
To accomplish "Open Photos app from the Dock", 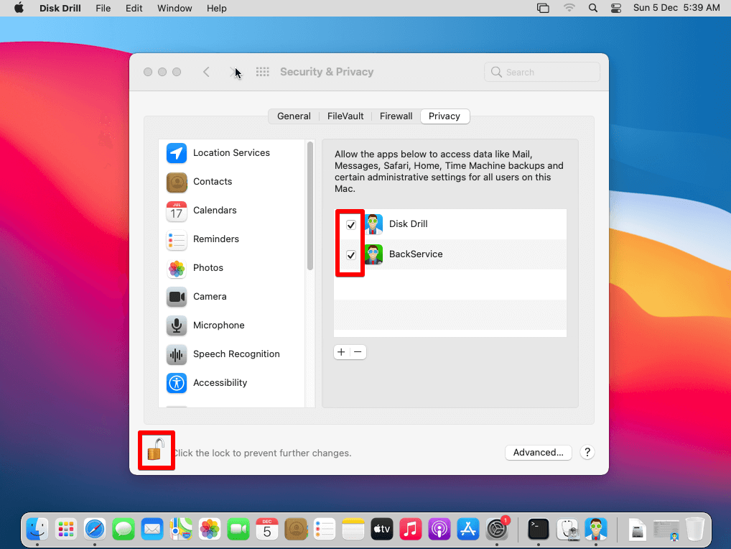I will coord(210,530).
